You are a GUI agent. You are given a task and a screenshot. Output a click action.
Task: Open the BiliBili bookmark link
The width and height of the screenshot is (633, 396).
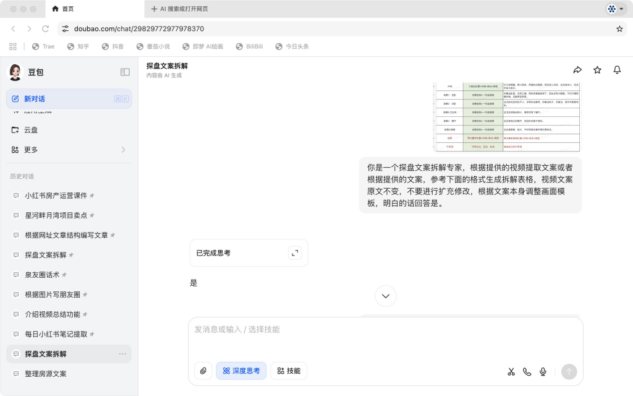pos(249,46)
